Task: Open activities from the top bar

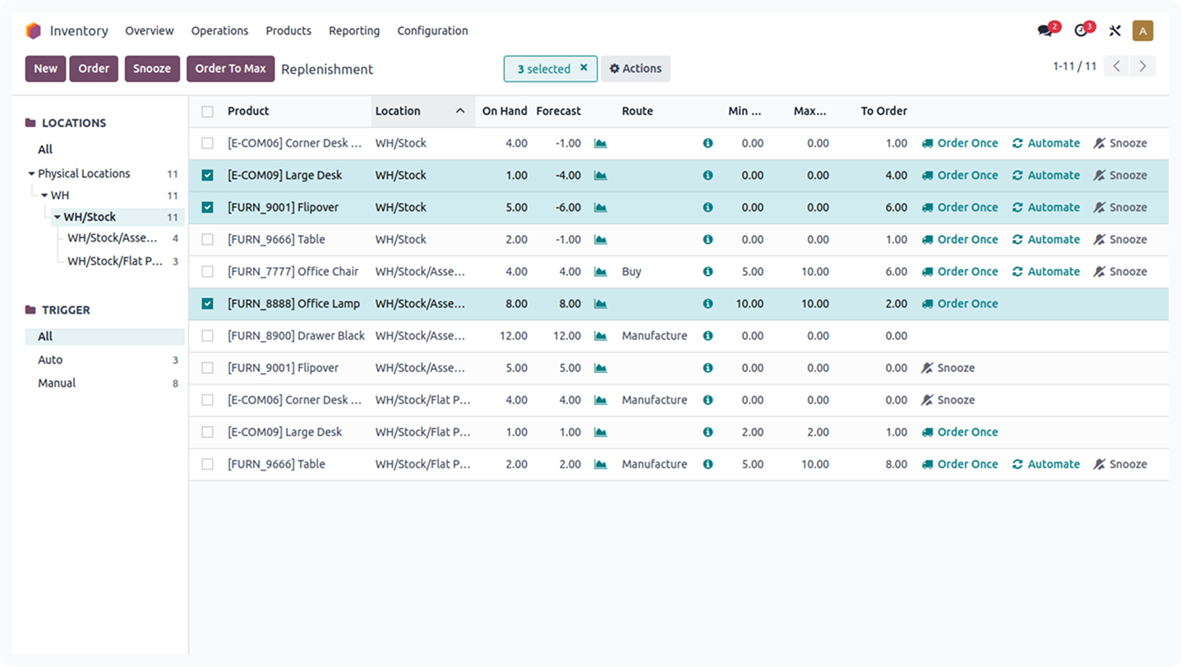Action: click(x=1081, y=30)
